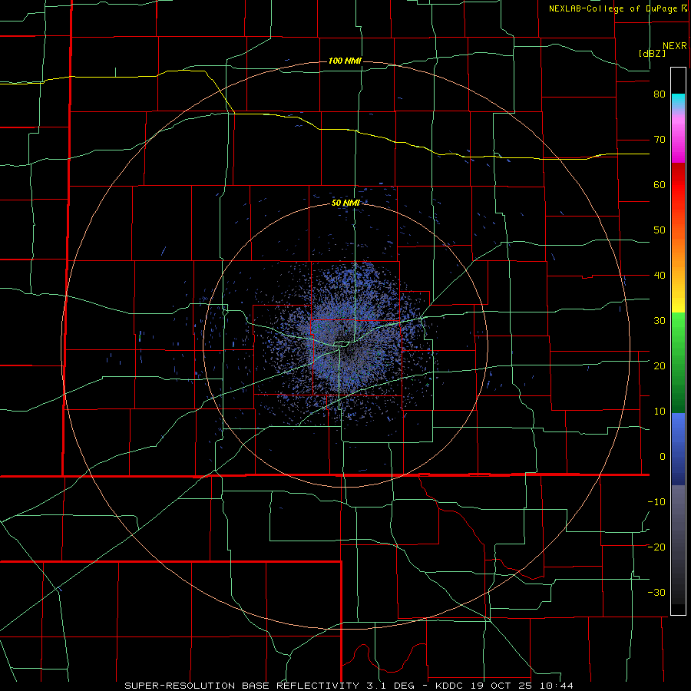Viewport: 691px width, 691px height.
Task: Click the 0 value on the dBZ scale
Action: coord(663,457)
